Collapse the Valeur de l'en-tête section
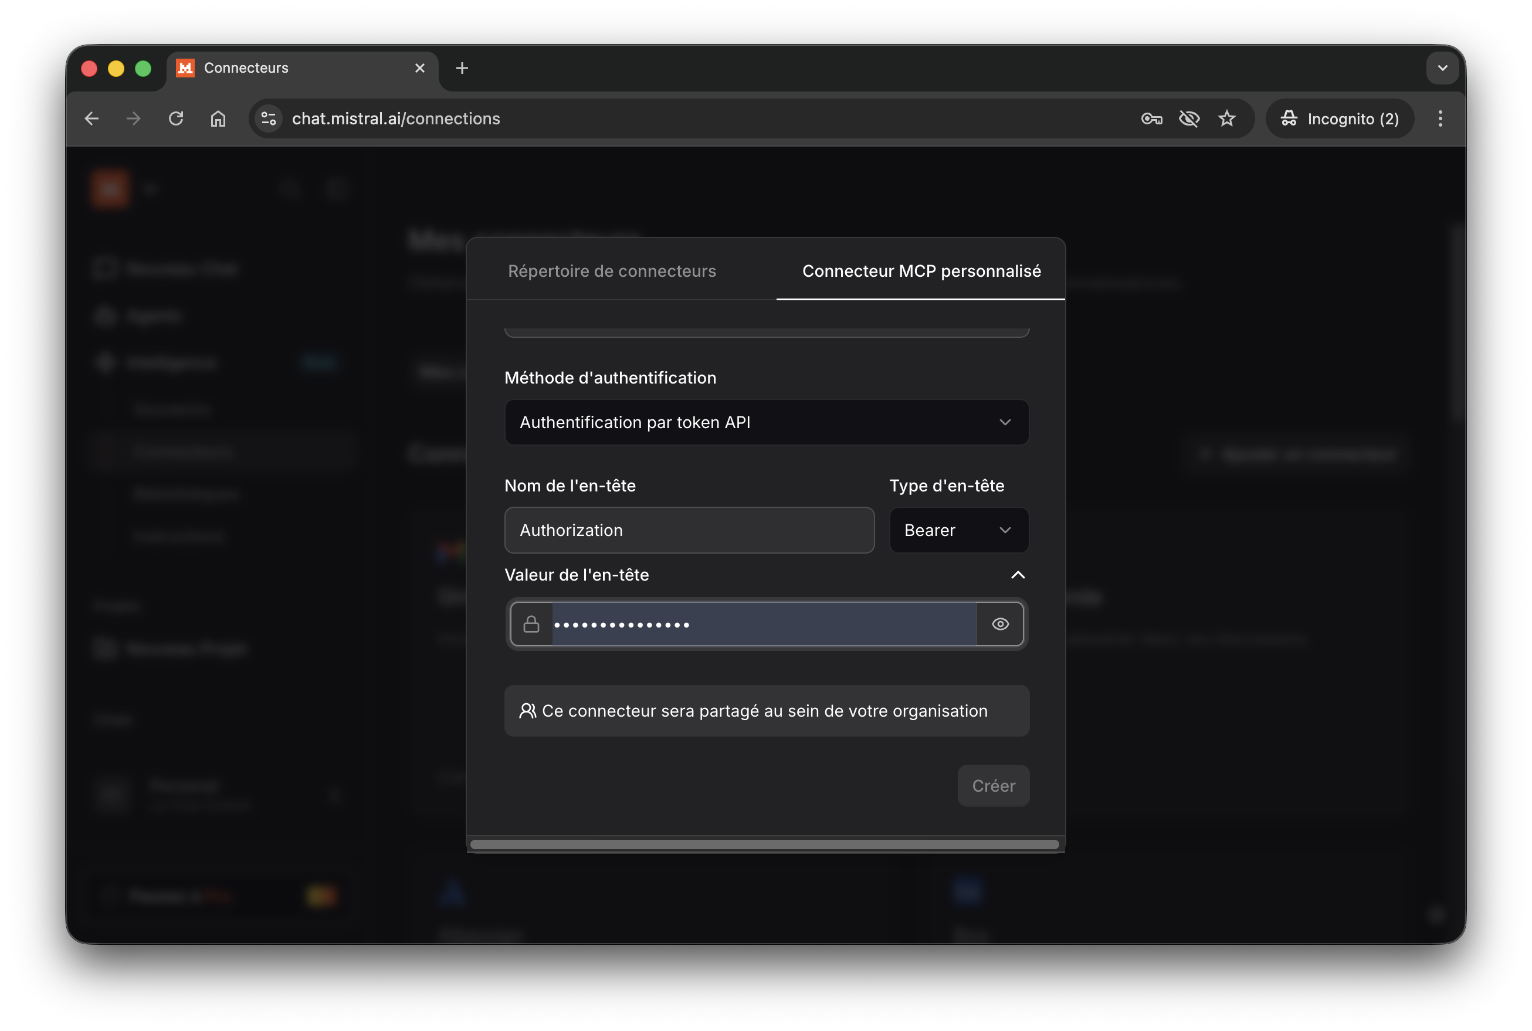1532x1031 pixels. click(1017, 575)
